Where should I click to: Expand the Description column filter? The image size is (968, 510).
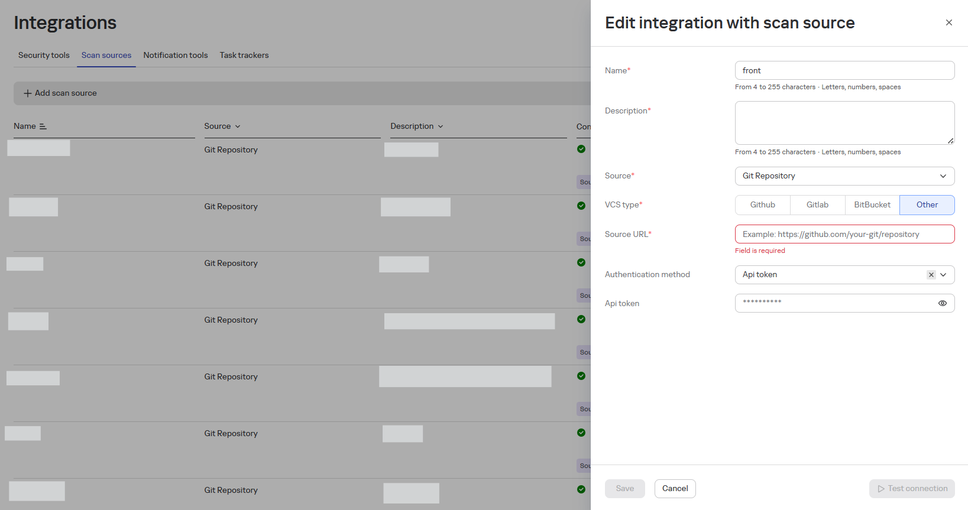pos(441,126)
